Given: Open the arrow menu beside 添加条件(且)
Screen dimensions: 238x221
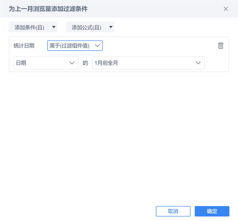Looking at the screenshot, I should (54, 27).
